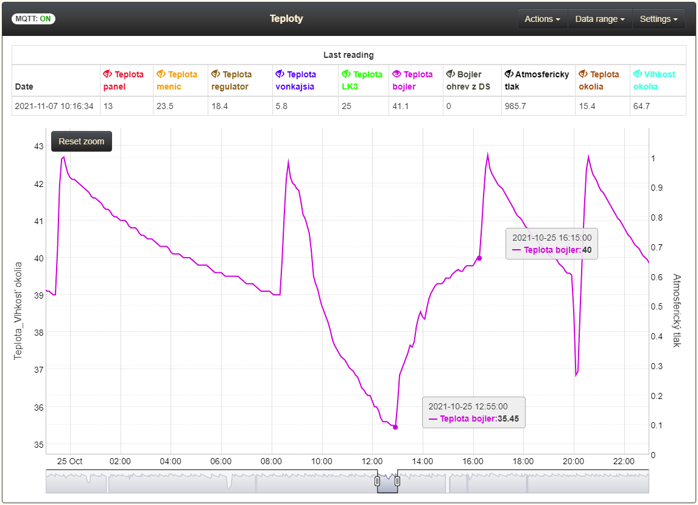Click the 16:15 data point on chart
Screen dimensions: 698x505
pyautogui.click(x=479, y=258)
